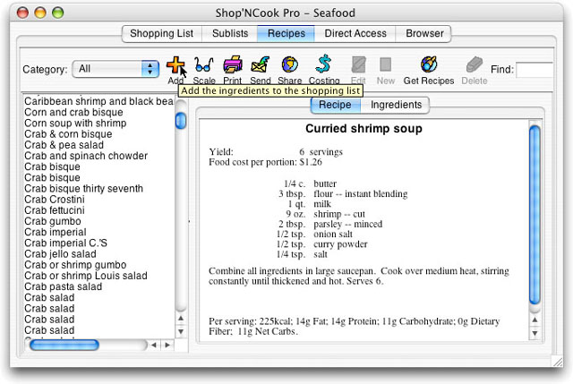Image resolution: width=573 pixels, height=384 pixels.
Task: Click the recipe list scroll down arrow
Action: pos(181,332)
